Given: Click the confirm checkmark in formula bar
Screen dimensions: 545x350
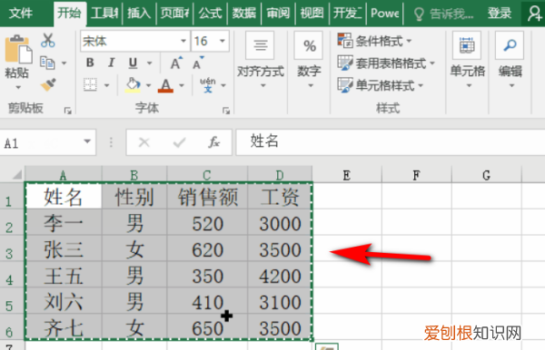Looking at the screenshot, I should click(179, 142).
